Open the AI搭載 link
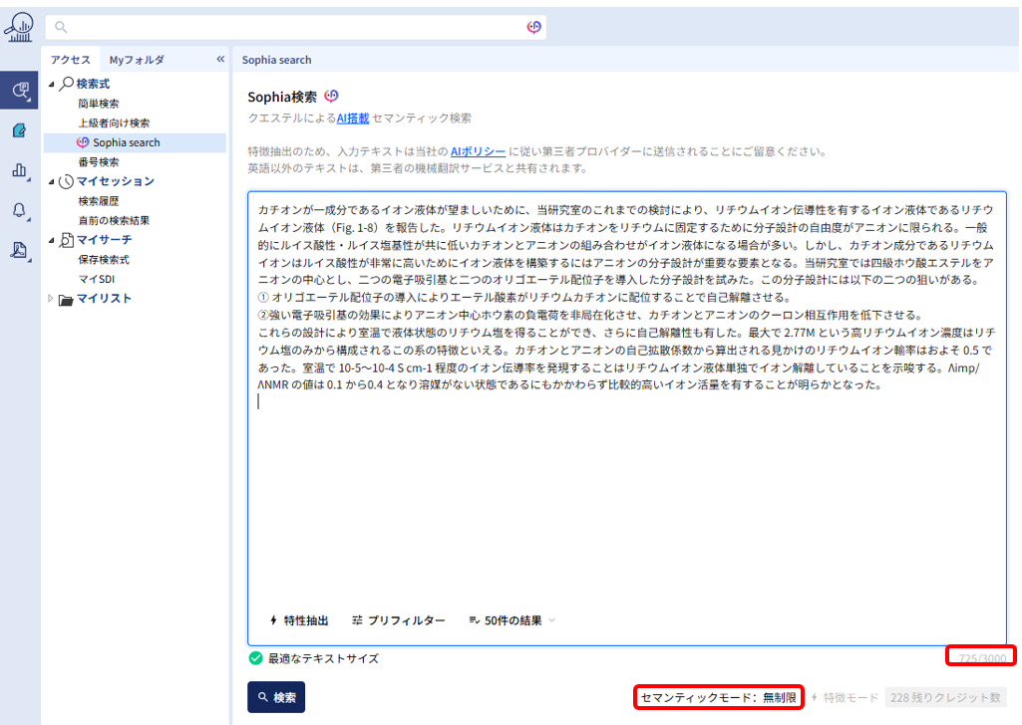The image size is (1022, 725). coord(353,118)
